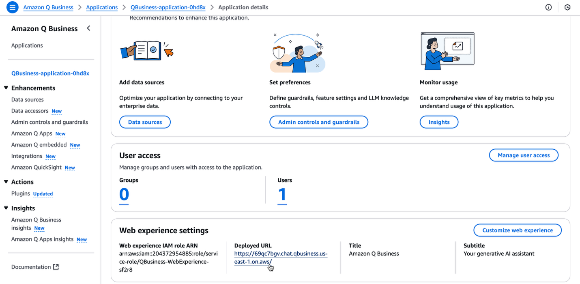Open the hamburger navigation menu icon
Image resolution: width=580 pixels, height=284 pixels.
point(13,7)
